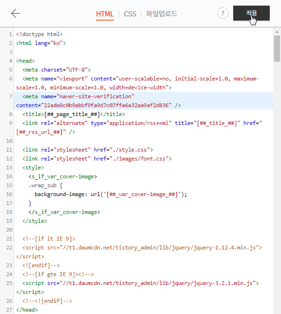The width and height of the screenshot is (281, 314).
Task: Click the closing </head> tag line
Action: [27, 310]
